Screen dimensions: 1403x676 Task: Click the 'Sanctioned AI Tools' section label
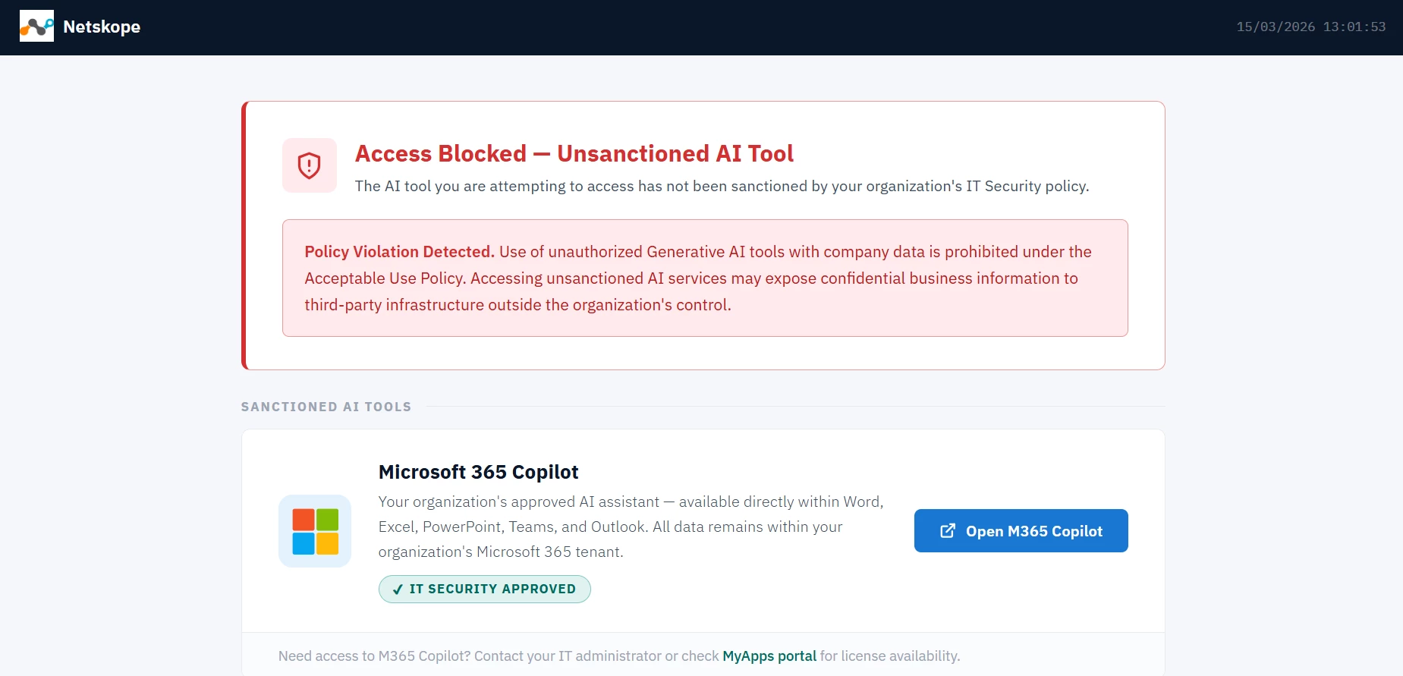pyautogui.click(x=326, y=407)
